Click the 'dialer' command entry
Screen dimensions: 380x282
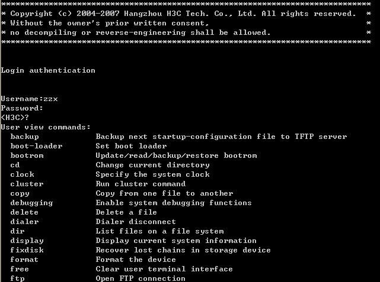[x=24, y=222]
